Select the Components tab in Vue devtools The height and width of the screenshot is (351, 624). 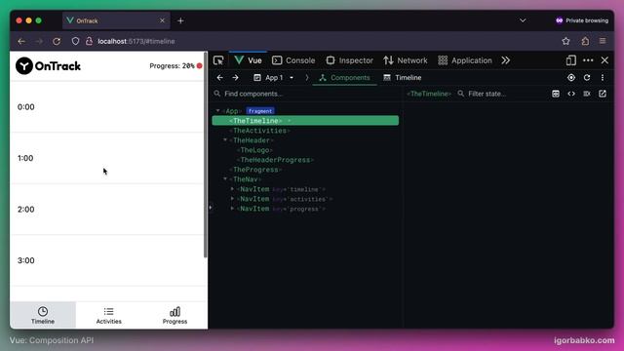pyautogui.click(x=344, y=78)
